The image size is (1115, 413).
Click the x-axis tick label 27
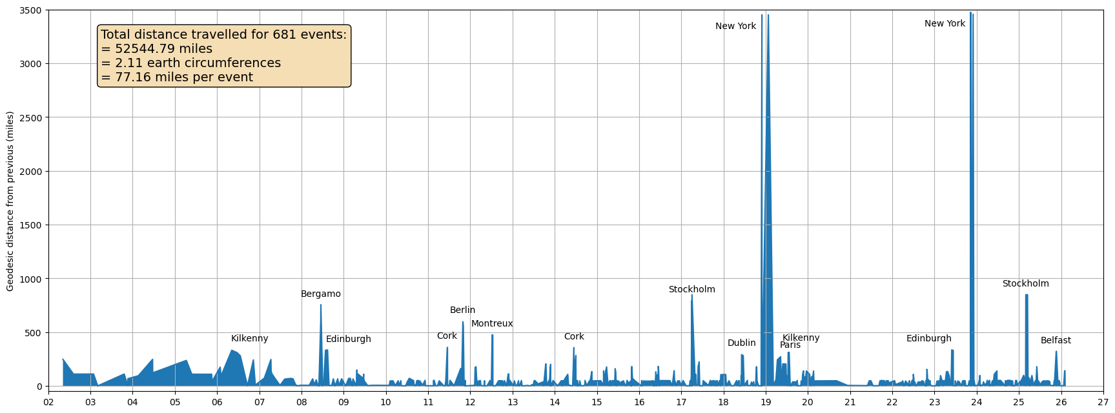click(x=1103, y=403)
